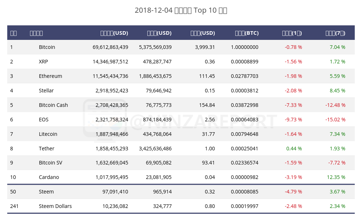The width and height of the screenshot is (362, 221).
Task: Click market cap value 11,545,434,736
Action: tap(110, 76)
